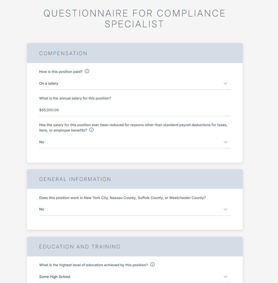The width and height of the screenshot is (278, 283).
Task: Click info icon beside highest level of education question
Action: point(152,265)
